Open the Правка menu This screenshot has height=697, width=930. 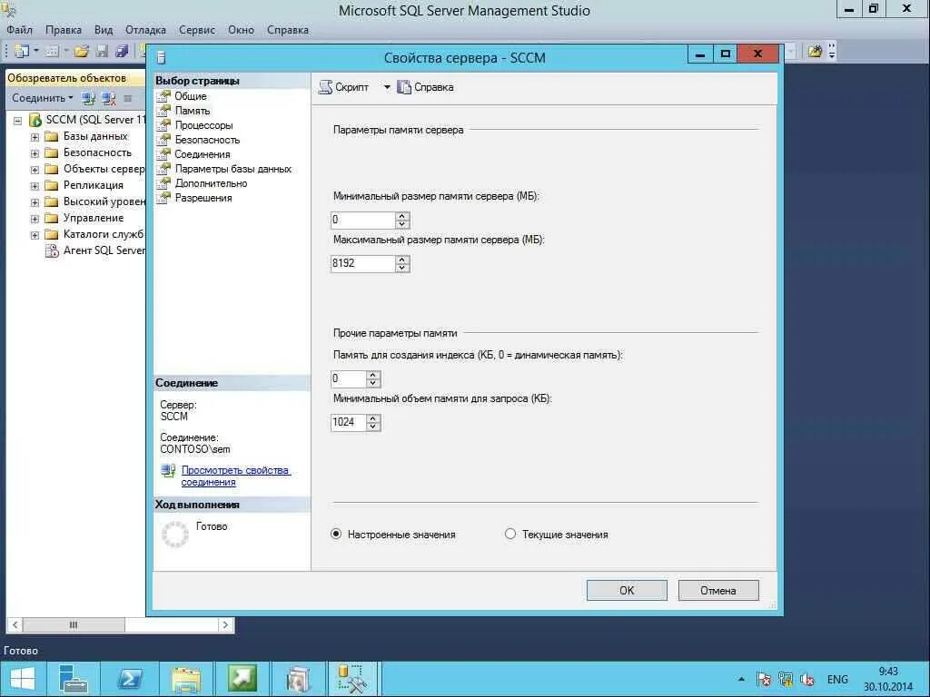pyautogui.click(x=64, y=30)
